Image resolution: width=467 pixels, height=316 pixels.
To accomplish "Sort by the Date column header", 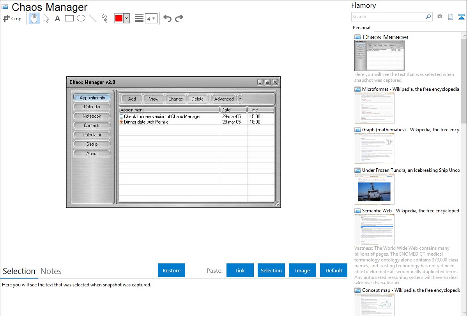I will click(233, 110).
